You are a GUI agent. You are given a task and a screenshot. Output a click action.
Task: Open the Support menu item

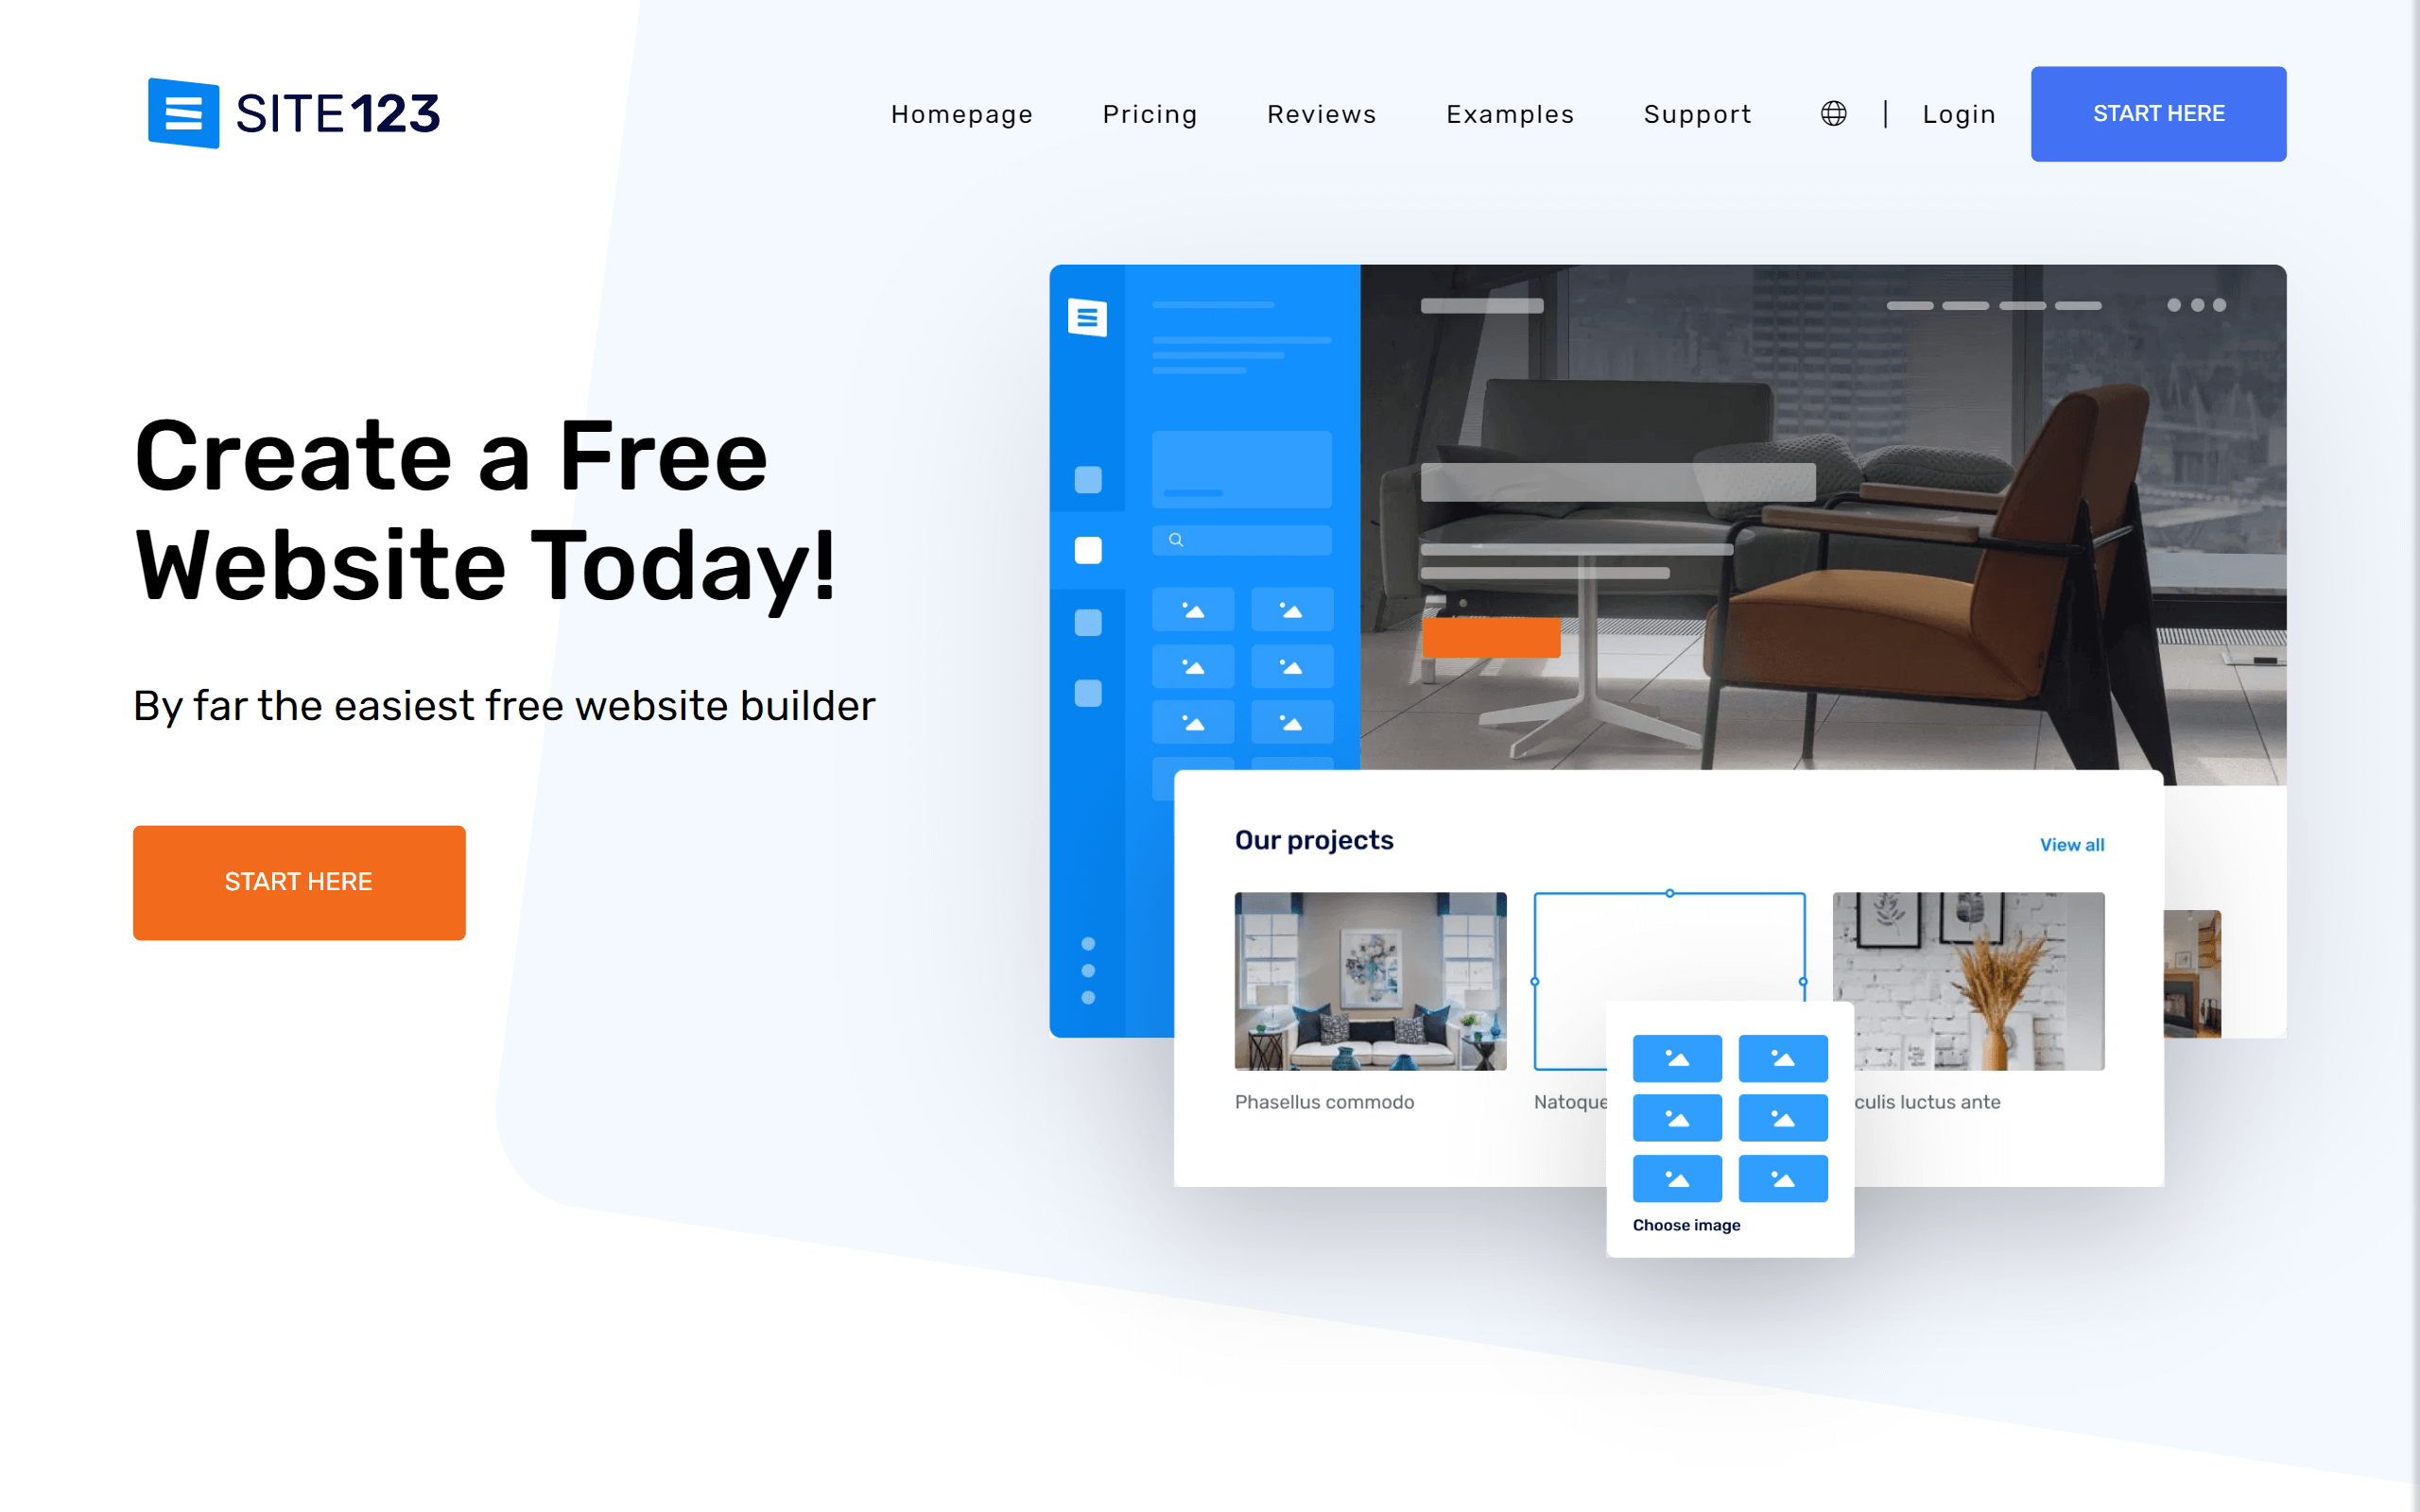pyautogui.click(x=1699, y=112)
